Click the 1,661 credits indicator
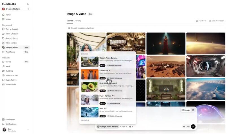The height and width of the screenshot is (134, 240). (186, 127)
